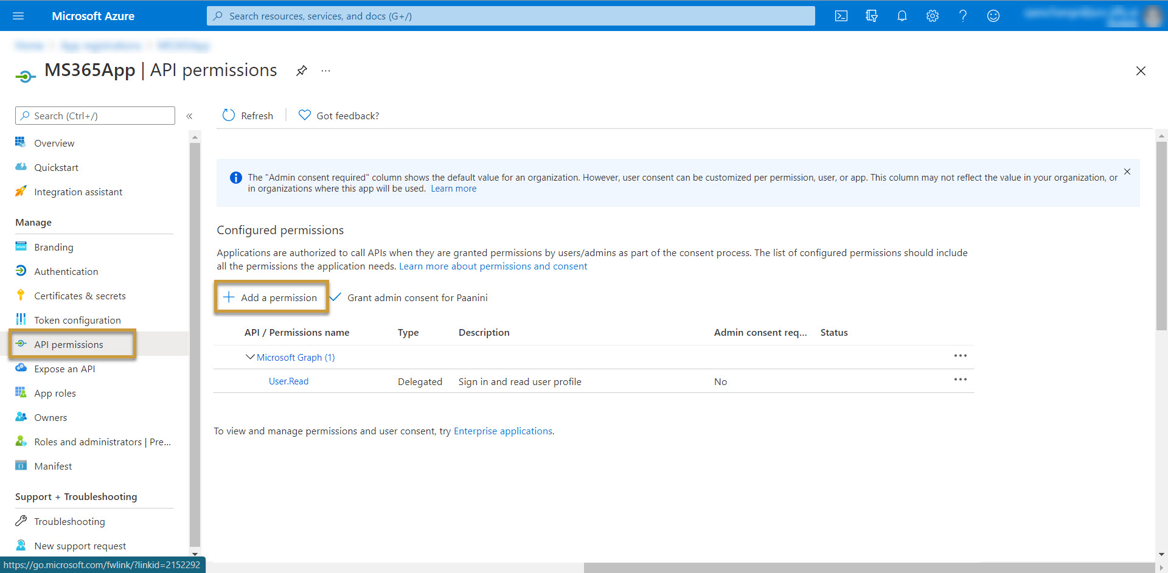Collapse the Microsoft Graph permissions group
Screen dimensions: 1168x573
click(249, 357)
